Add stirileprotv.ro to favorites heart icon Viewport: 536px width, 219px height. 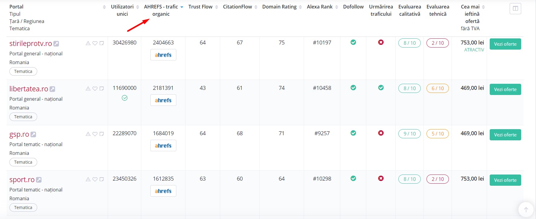tap(95, 43)
